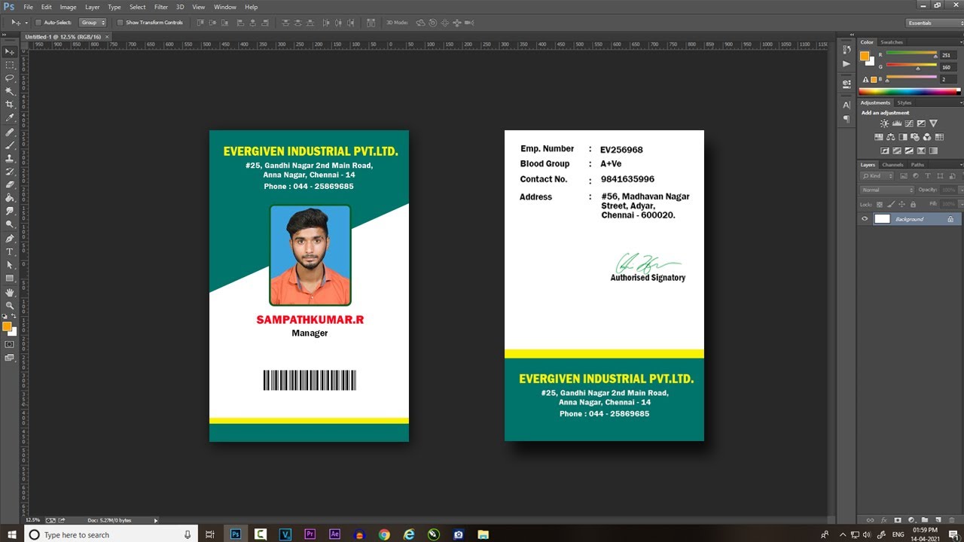The width and height of the screenshot is (964, 542).
Task: Toggle lock image pixels brush icon
Action: [x=889, y=204]
